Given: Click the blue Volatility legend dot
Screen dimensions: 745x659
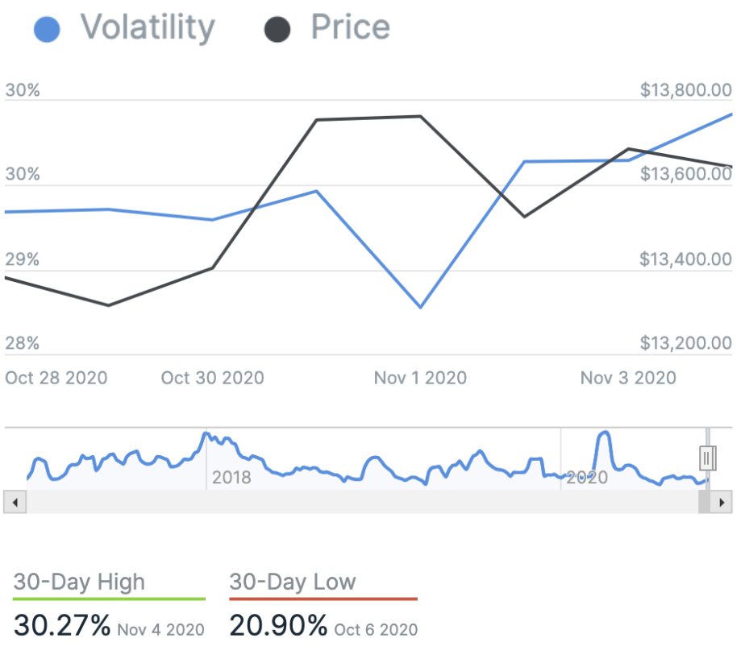Looking at the screenshot, I should click(x=48, y=31).
